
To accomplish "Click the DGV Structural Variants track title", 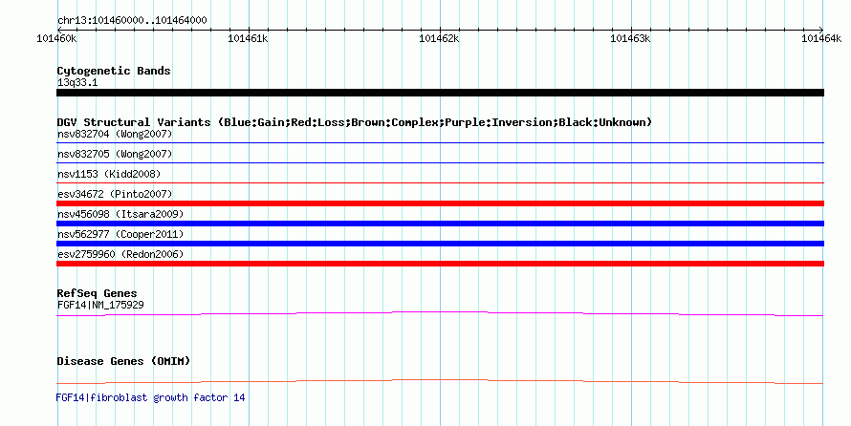I will coord(355,122).
